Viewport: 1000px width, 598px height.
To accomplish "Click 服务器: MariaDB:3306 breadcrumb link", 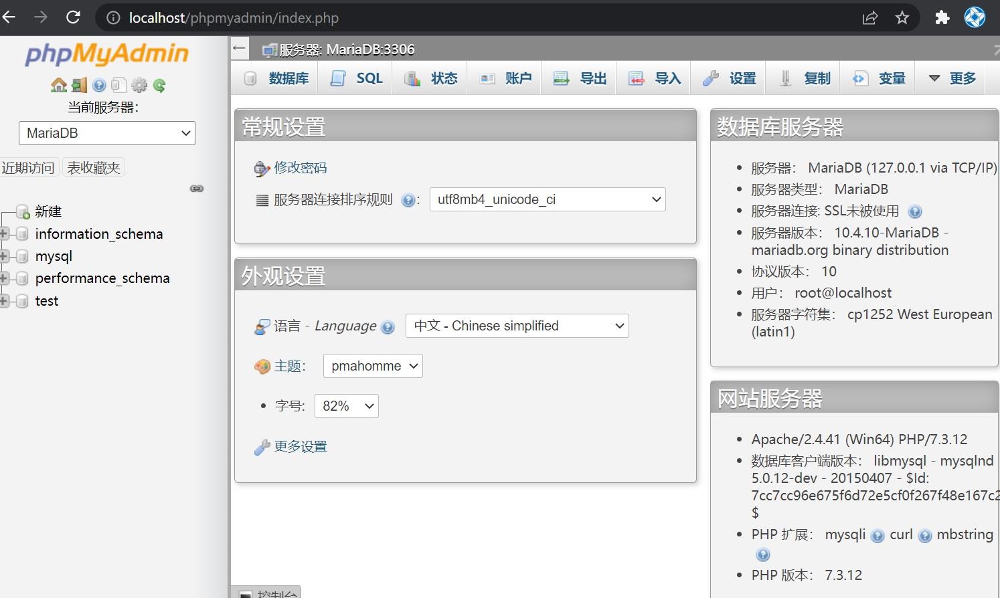I will [x=347, y=49].
